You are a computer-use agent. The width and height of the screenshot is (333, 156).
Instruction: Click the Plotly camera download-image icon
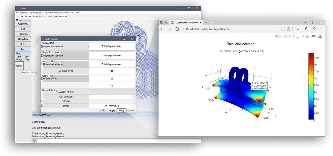click(x=276, y=36)
